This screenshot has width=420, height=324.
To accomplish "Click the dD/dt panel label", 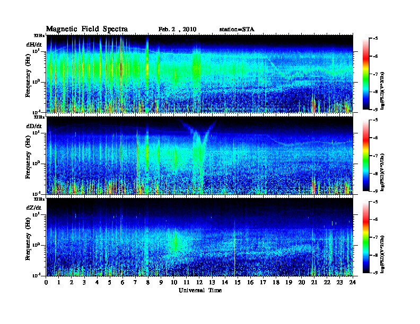I will pos(34,126).
